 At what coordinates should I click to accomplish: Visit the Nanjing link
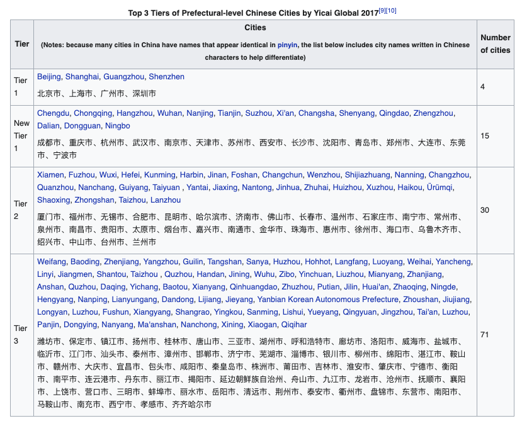[200, 113]
